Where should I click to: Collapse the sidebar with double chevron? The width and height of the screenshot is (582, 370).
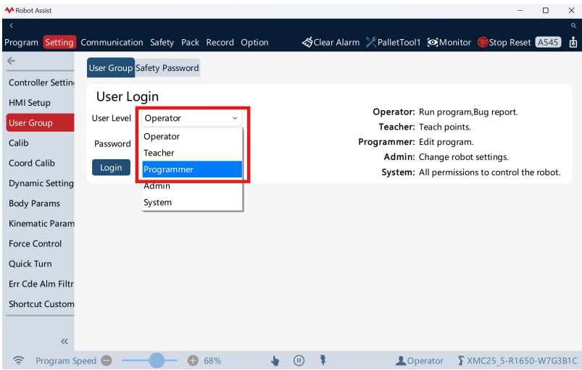pyautogui.click(x=65, y=341)
